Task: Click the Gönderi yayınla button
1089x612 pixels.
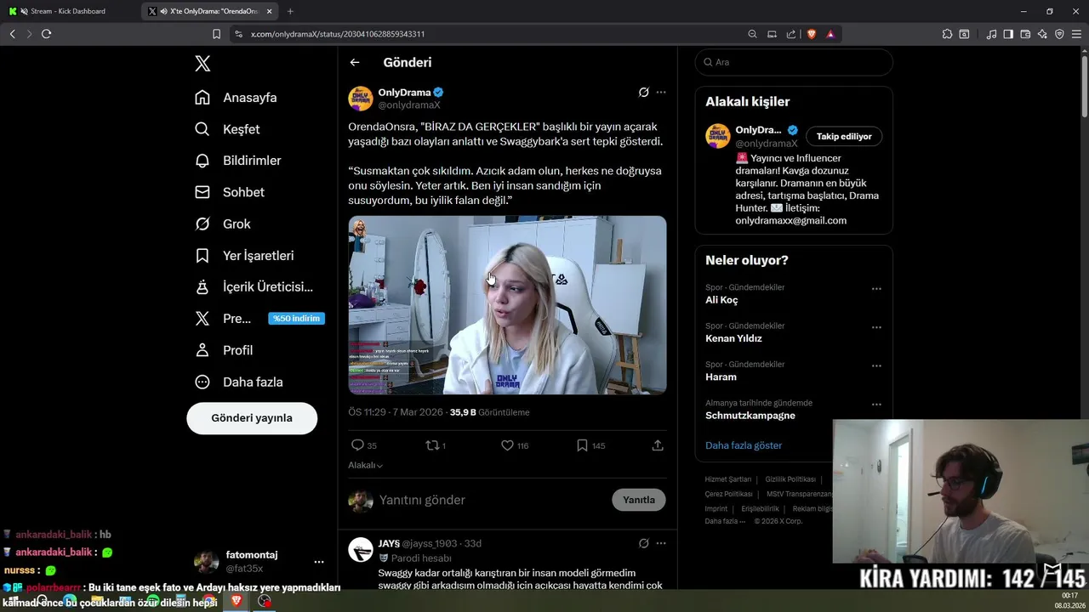Action: 252,418
